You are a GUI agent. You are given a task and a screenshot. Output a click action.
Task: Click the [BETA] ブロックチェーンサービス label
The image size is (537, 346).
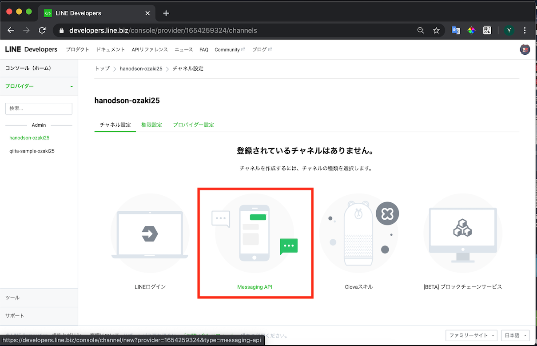coord(463,287)
